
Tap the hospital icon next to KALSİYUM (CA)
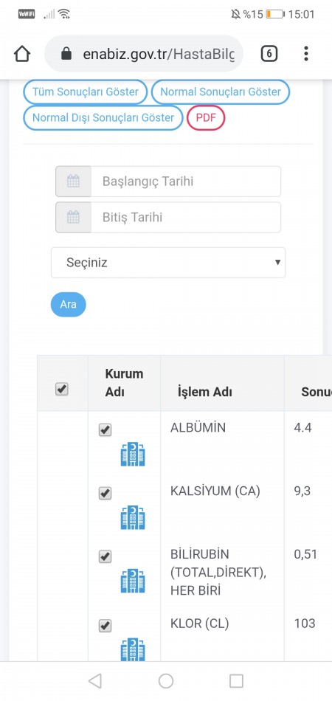(133, 518)
